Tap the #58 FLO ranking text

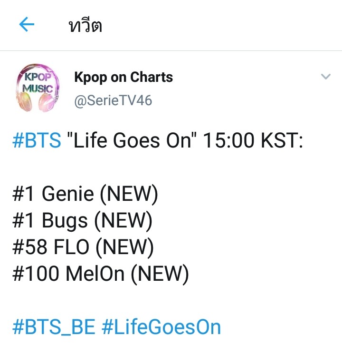point(51,247)
